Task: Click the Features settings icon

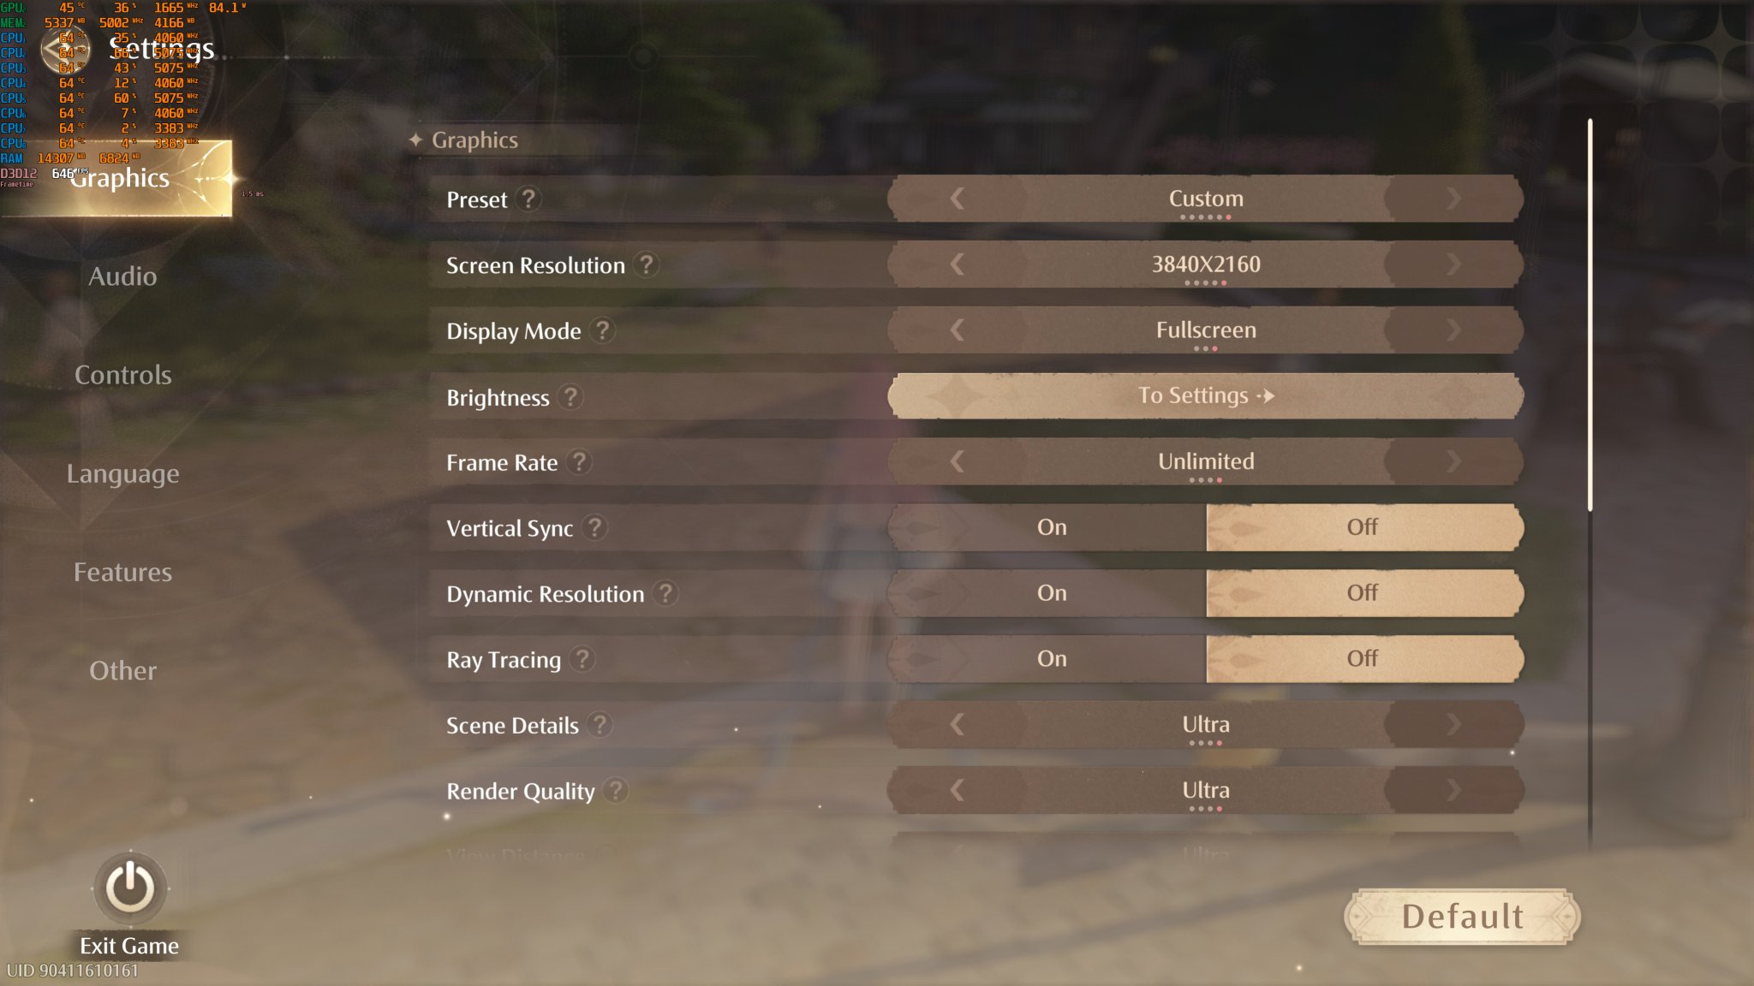Action: [122, 571]
